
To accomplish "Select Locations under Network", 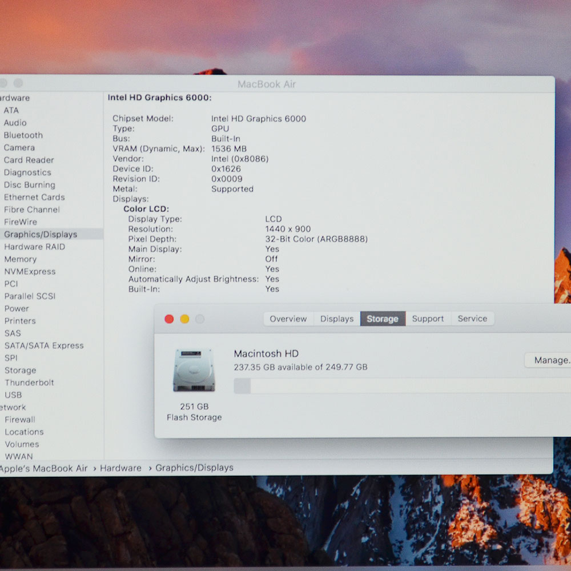I will pos(24,432).
